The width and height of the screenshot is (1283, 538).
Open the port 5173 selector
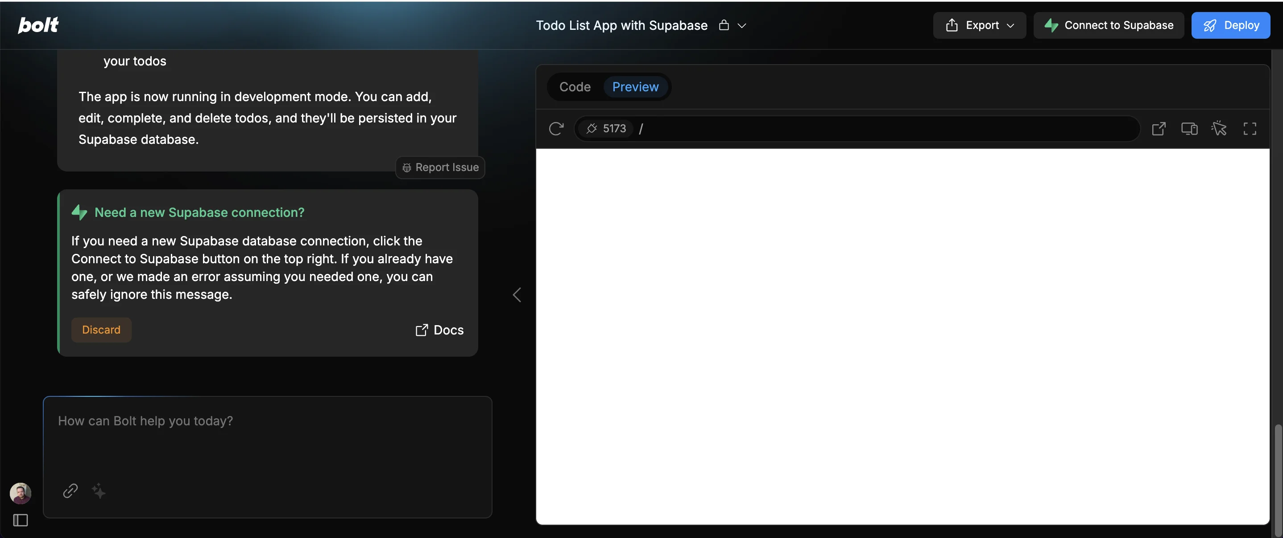coord(606,129)
